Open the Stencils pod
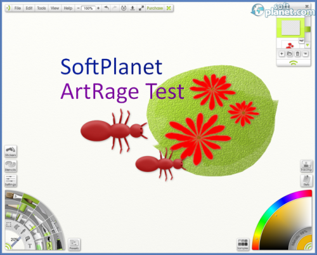This screenshot has height=255, width=317. [11, 166]
